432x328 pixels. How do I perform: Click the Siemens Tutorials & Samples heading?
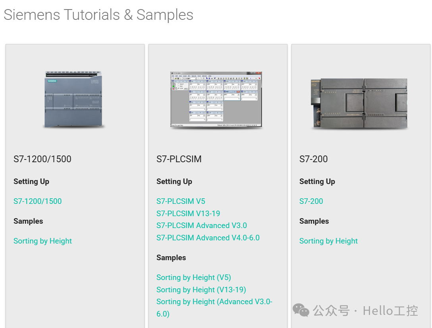(x=98, y=15)
